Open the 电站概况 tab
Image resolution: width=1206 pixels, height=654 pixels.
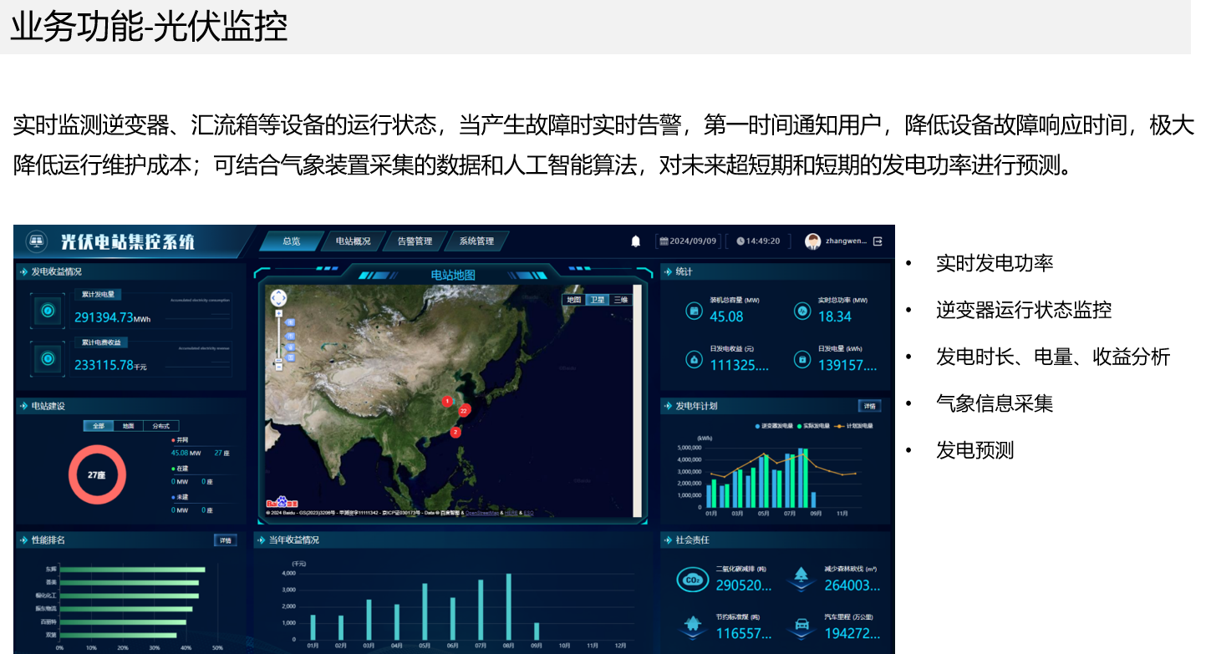coord(353,241)
